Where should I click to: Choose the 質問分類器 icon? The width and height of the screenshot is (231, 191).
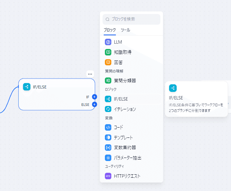point(108,81)
